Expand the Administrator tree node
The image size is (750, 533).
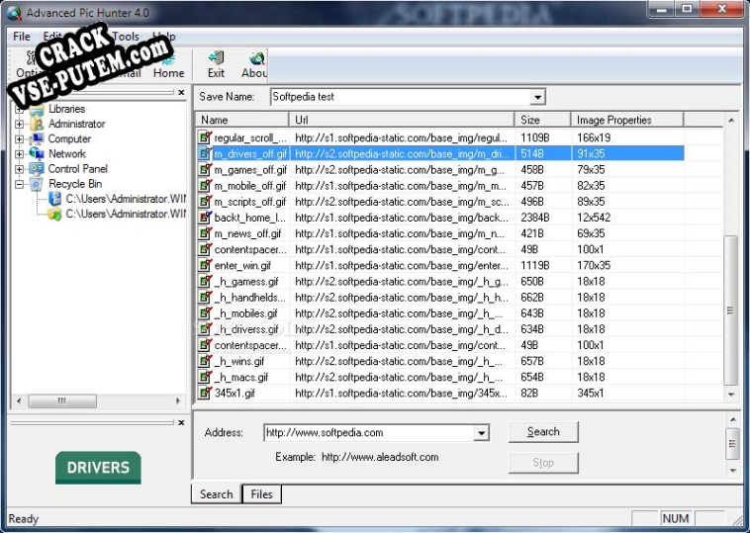tap(19, 125)
